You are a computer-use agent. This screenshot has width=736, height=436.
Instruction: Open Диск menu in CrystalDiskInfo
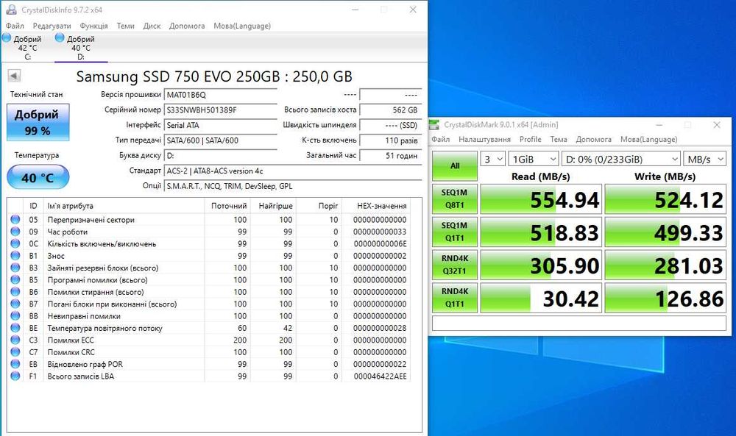coord(152,26)
